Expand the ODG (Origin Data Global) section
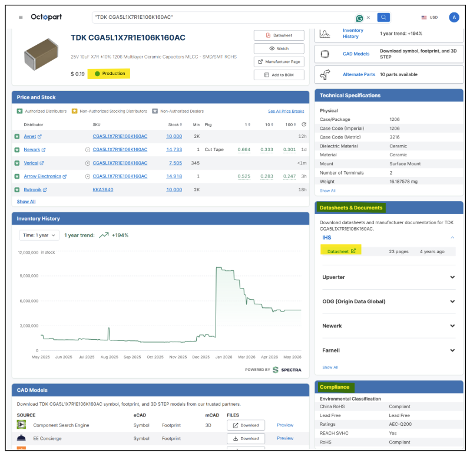 coord(452,301)
